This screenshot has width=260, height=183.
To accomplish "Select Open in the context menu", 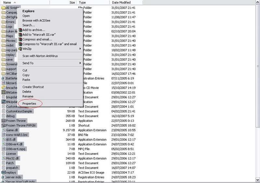I will pos(26,16).
